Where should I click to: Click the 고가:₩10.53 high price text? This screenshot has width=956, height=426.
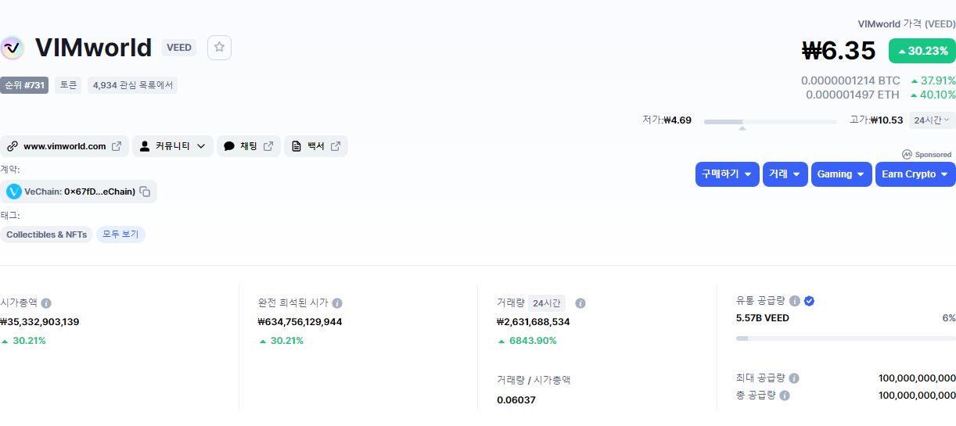click(876, 120)
